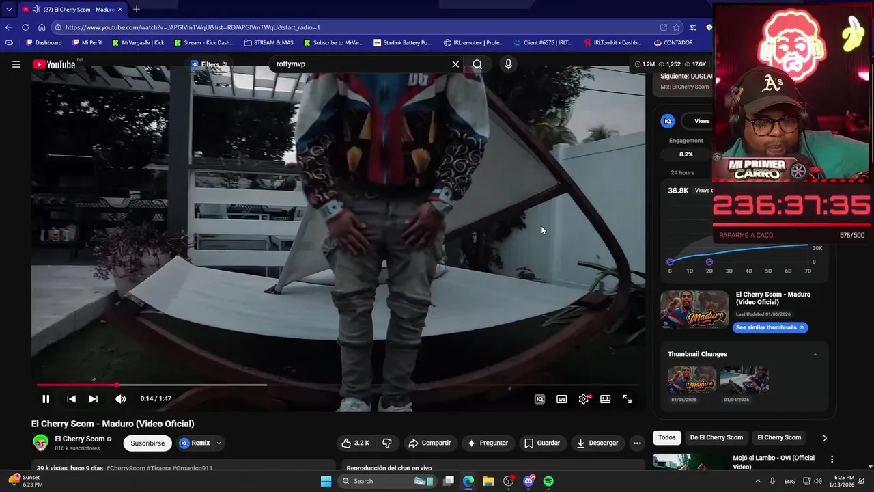Save the video with Guardar
This screenshot has width=874, height=492.
coord(542,443)
